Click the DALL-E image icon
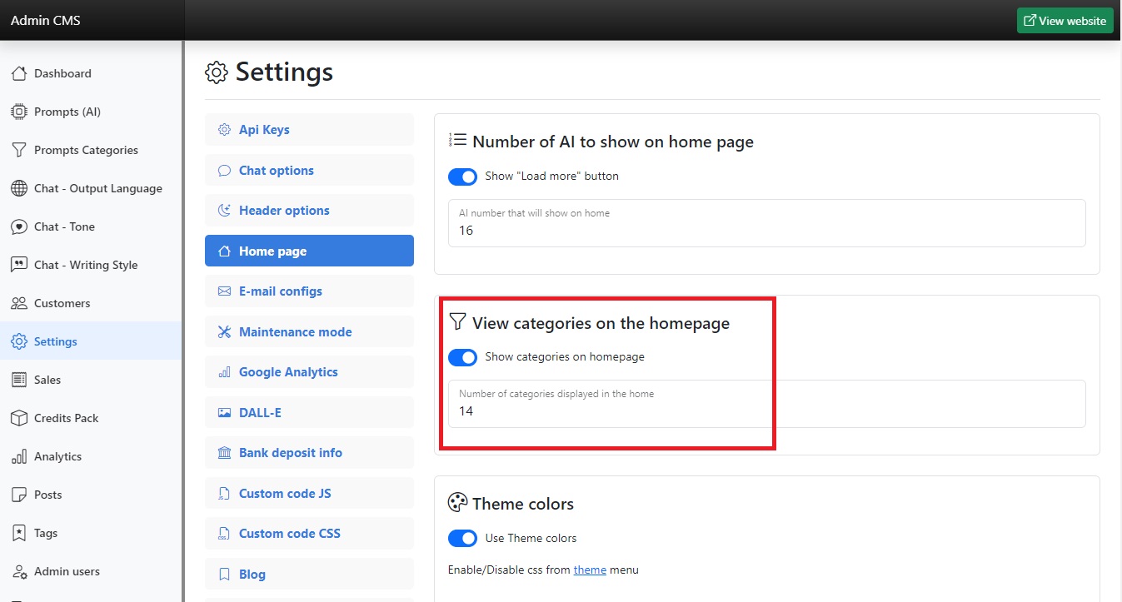 (224, 413)
